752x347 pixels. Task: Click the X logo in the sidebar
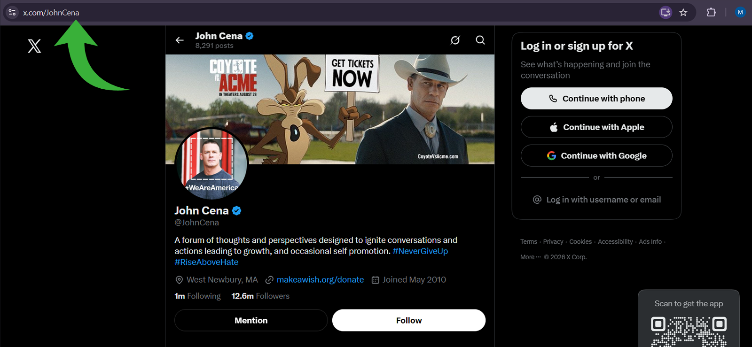(x=34, y=46)
